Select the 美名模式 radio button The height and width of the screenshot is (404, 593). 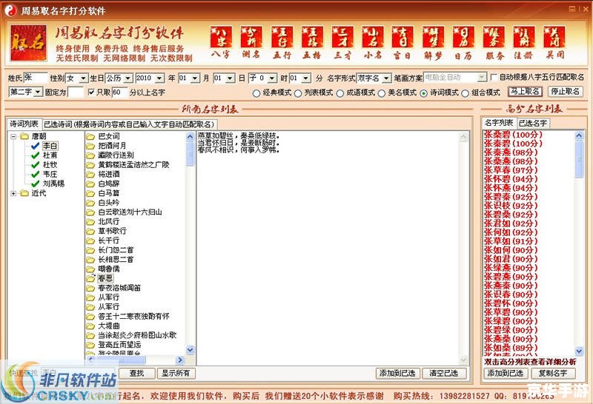(381, 93)
